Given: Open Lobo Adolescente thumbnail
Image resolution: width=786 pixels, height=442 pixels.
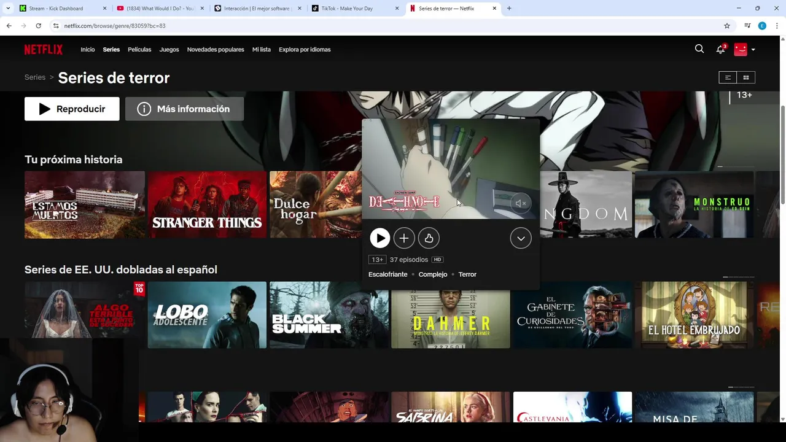Looking at the screenshot, I should (x=207, y=315).
